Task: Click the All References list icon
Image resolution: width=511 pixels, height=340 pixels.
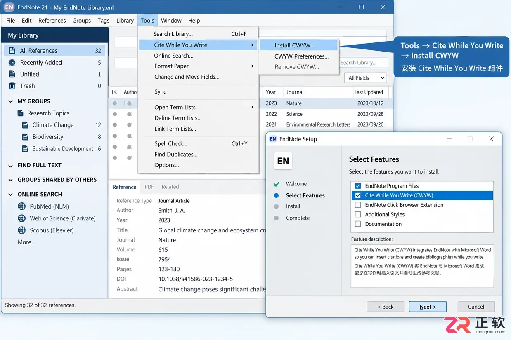Action: click(x=12, y=51)
